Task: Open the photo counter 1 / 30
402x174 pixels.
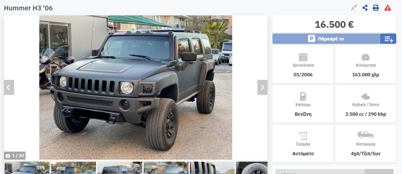Action: point(15,155)
